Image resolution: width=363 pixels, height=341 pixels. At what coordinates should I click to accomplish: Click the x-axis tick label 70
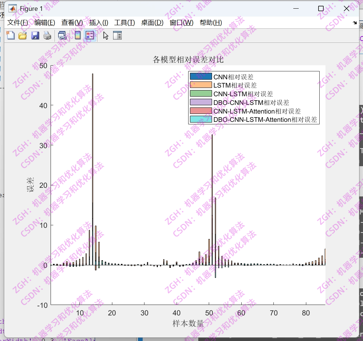(274, 313)
